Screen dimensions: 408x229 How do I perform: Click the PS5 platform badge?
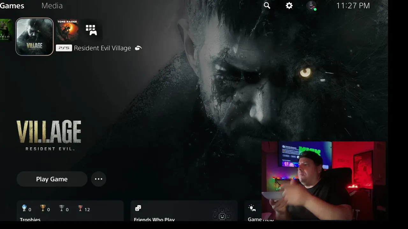pos(64,48)
